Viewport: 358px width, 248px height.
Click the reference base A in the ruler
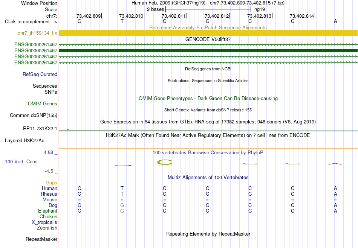tap(335, 21)
